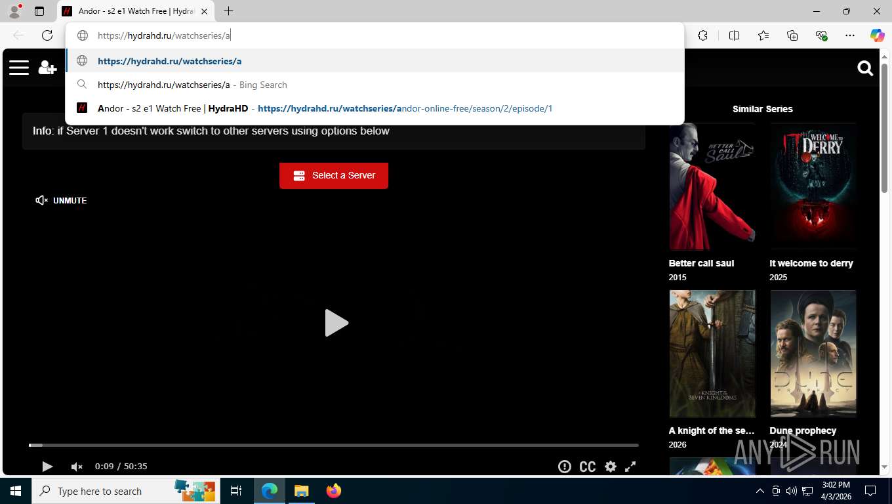This screenshot has width=892, height=504.
Task: Click Dune prophecy title link
Action: 803,430
